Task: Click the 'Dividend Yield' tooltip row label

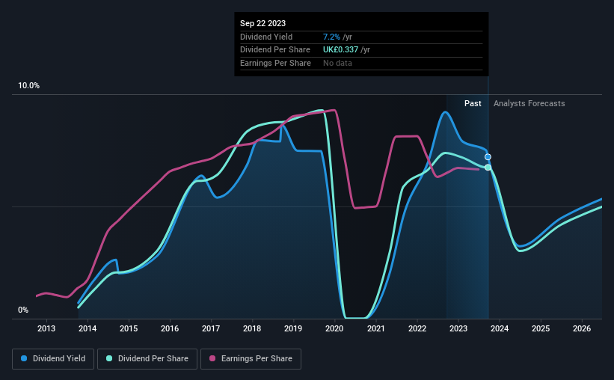Action: [266, 37]
